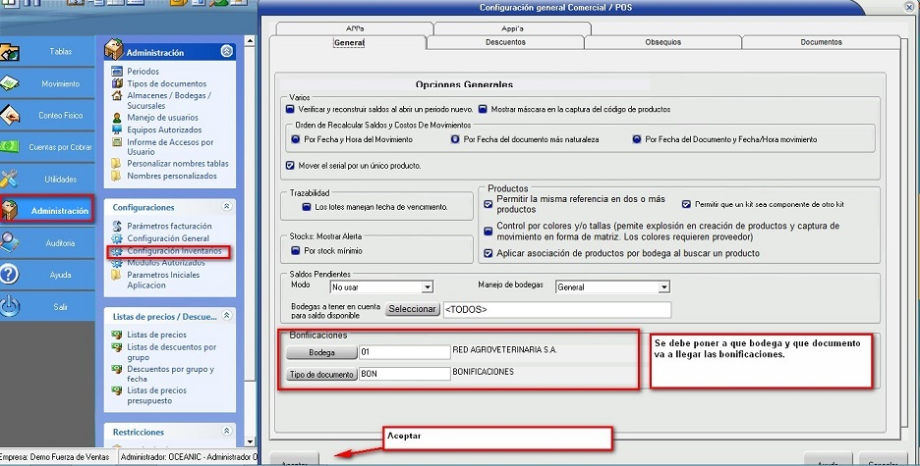
Task: Open Cuentas por Cobrar icon
Action: (x=12, y=147)
